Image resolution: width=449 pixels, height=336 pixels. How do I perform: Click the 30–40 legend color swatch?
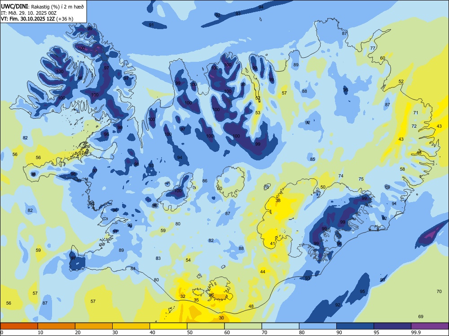pos(131,326)
